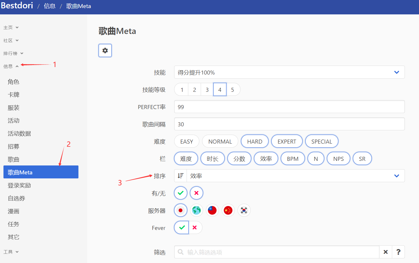Click 信息 in the breadcrumb bar
Viewport: 419px width, 263px height.
tap(50, 6)
